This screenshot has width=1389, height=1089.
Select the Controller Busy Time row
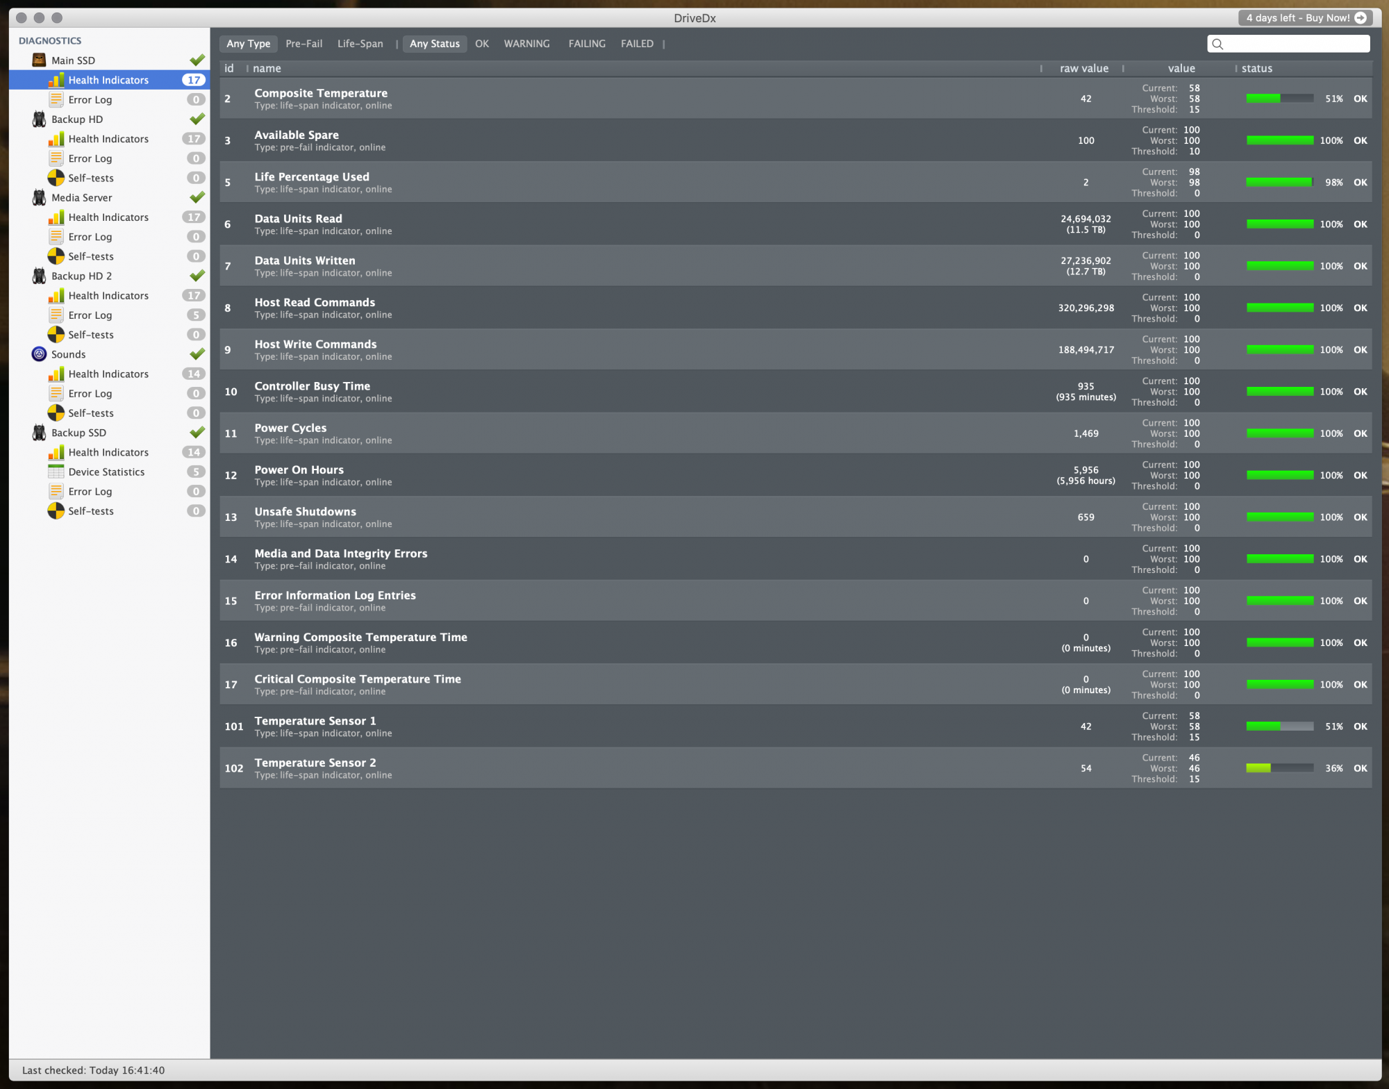click(796, 392)
